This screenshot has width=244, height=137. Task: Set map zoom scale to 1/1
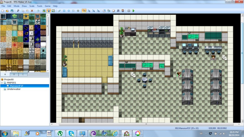[84, 11]
